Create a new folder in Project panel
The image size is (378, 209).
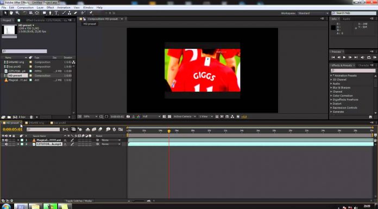coord(9,117)
